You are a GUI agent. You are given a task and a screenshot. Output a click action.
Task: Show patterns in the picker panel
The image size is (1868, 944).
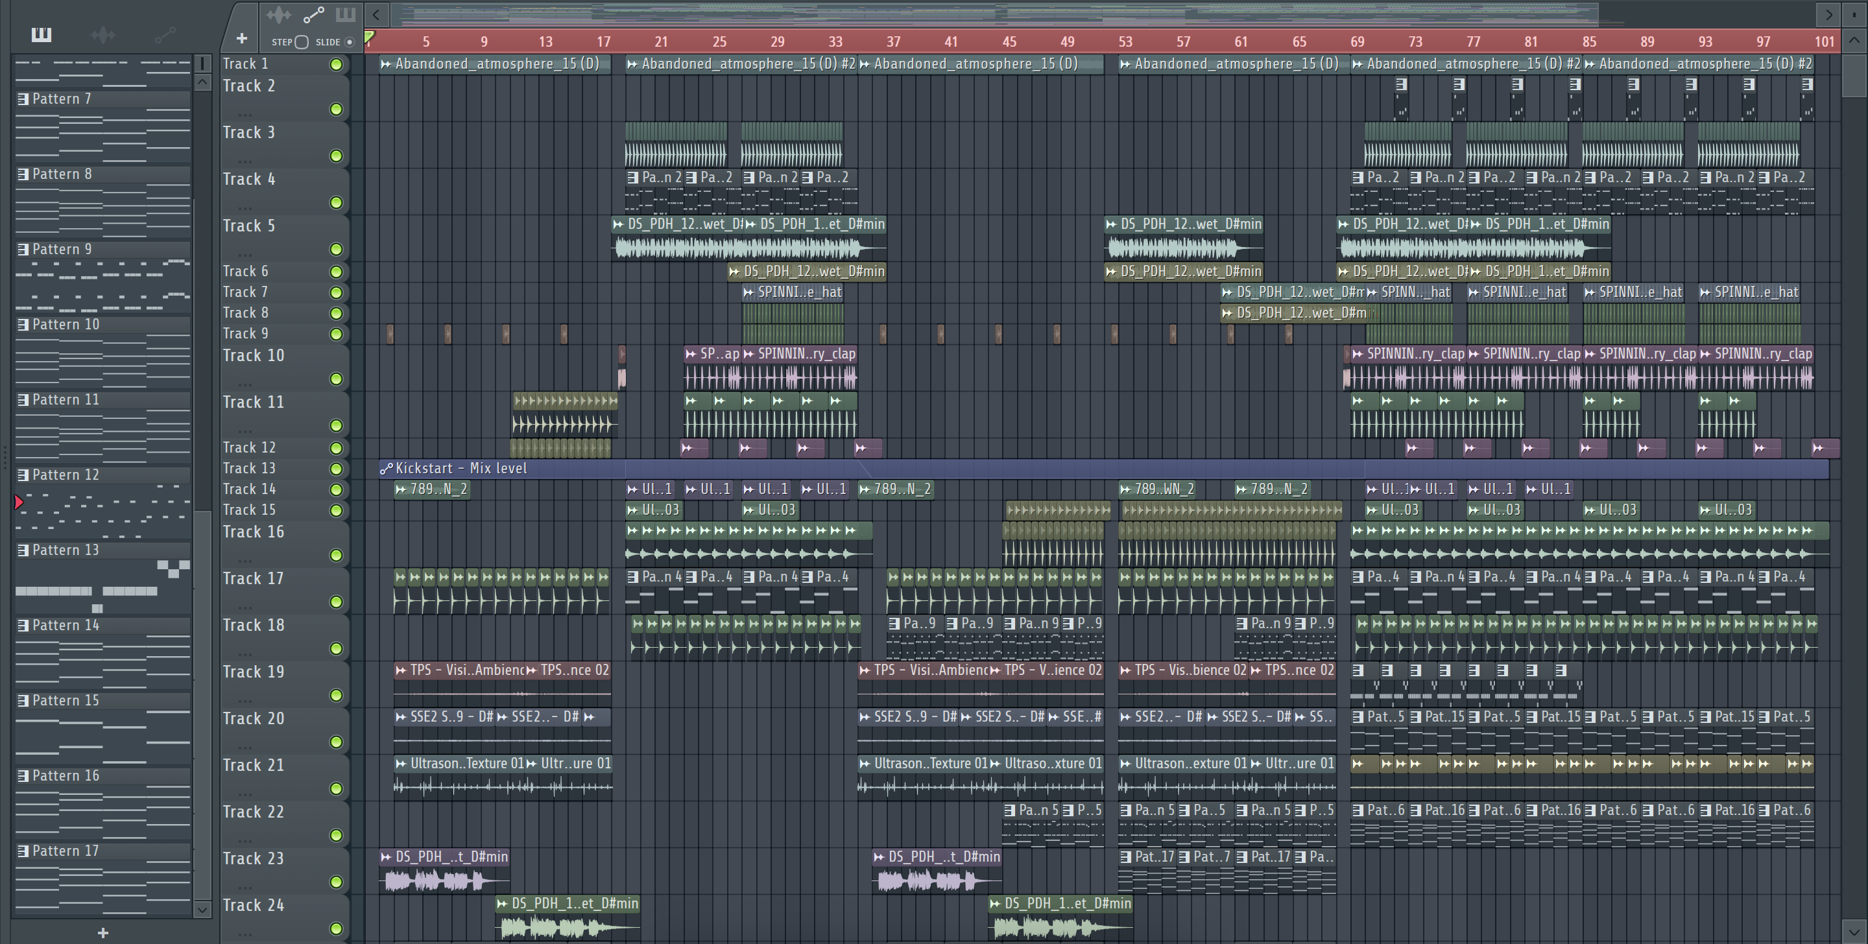click(42, 34)
